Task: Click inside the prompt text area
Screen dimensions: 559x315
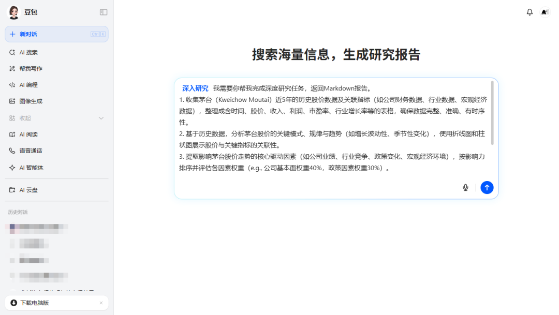Action: [x=332, y=128]
